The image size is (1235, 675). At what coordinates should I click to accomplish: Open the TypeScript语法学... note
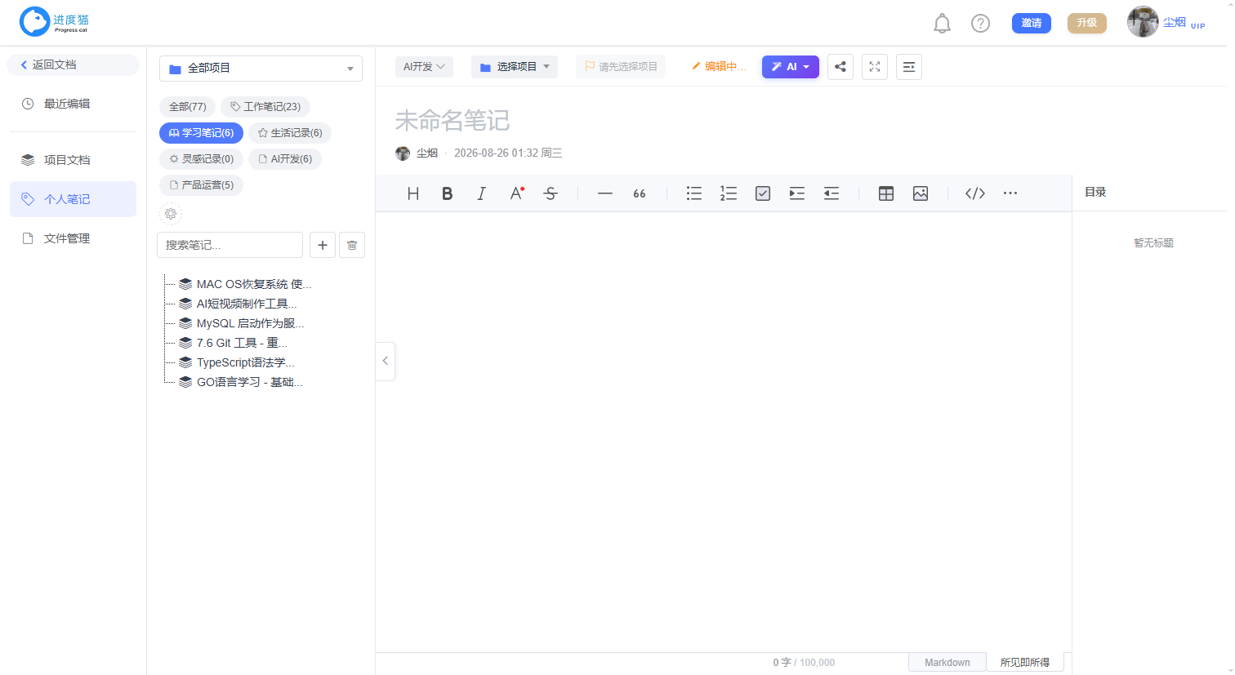pos(245,362)
